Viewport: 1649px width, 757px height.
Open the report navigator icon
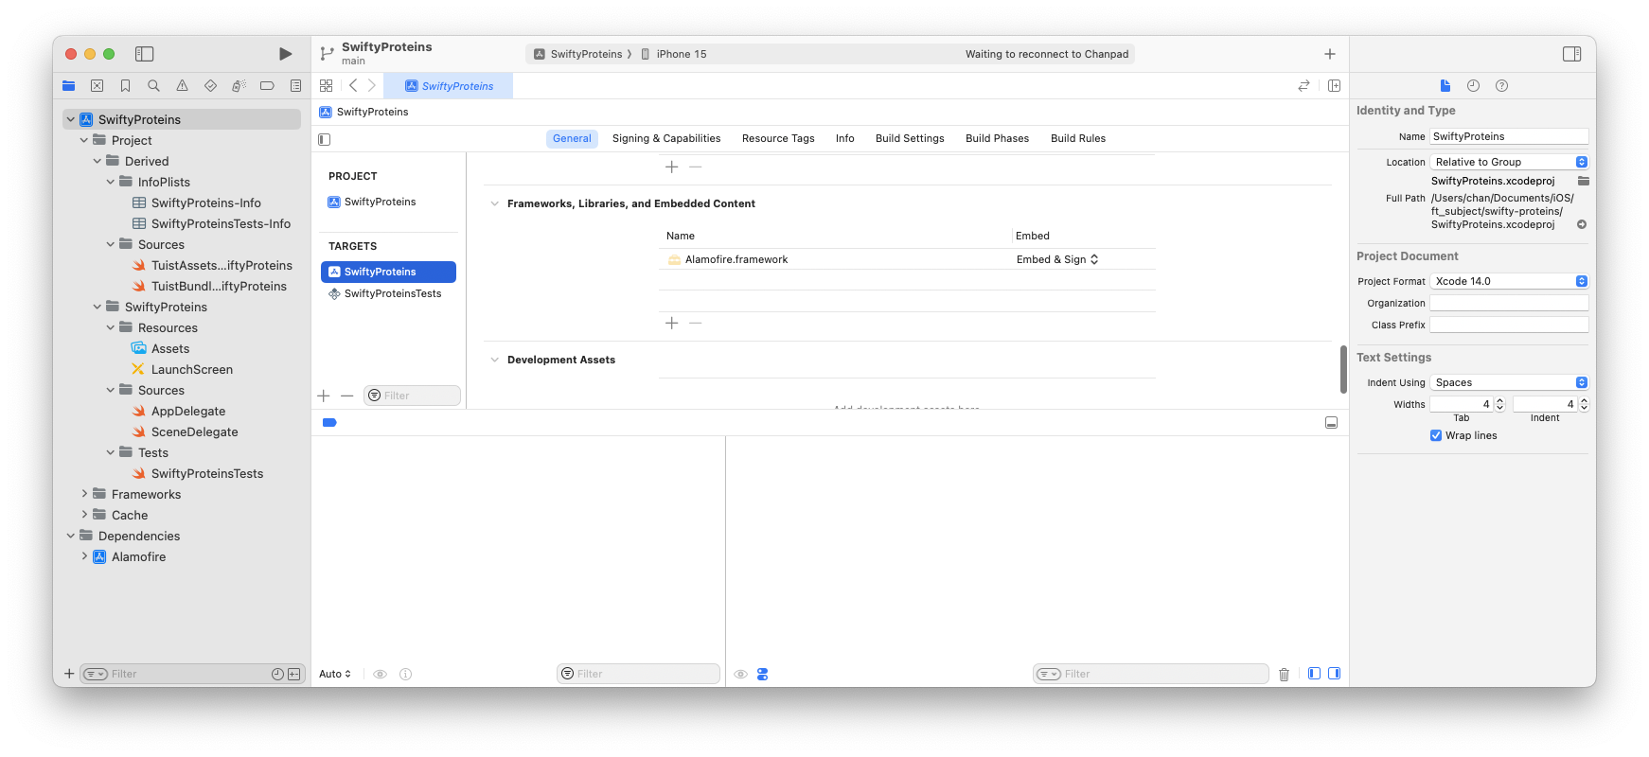click(x=295, y=85)
